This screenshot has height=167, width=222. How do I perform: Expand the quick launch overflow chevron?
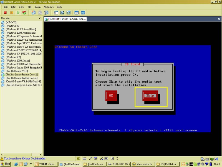(x=31, y=164)
